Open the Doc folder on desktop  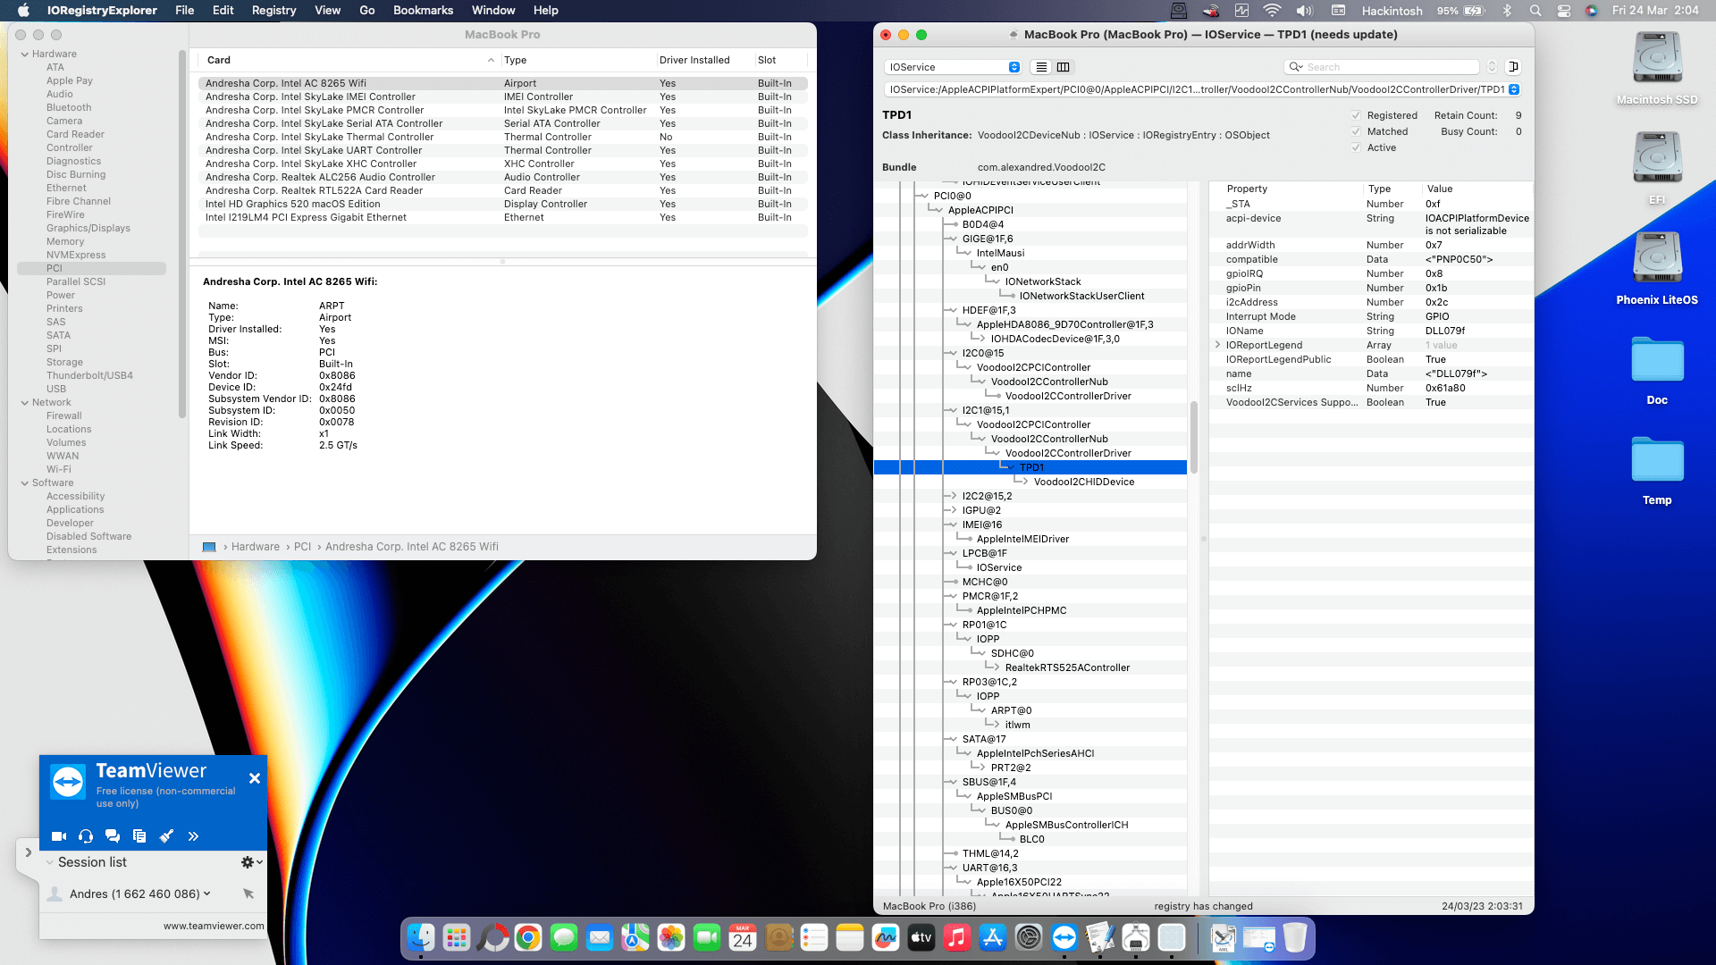(x=1657, y=360)
